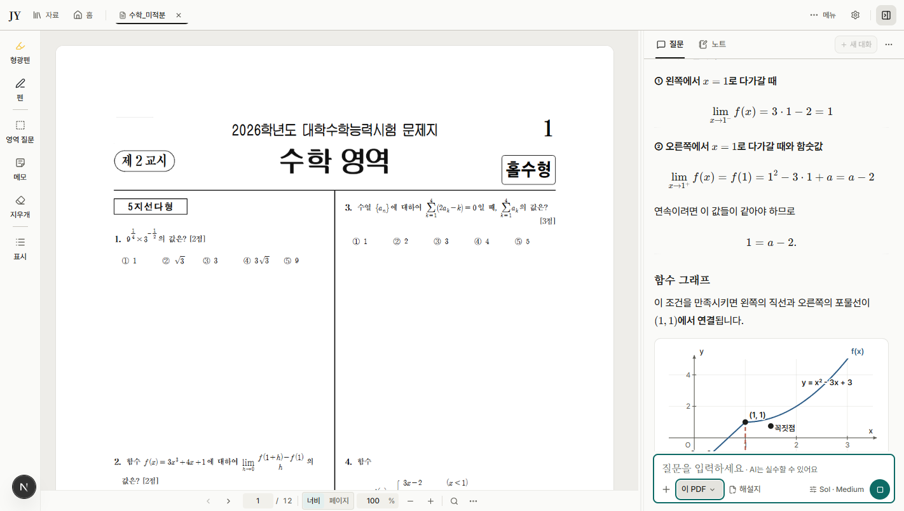This screenshot has height=511, width=904.
Task: Toggle the right side panel
Action: (886, 15)
